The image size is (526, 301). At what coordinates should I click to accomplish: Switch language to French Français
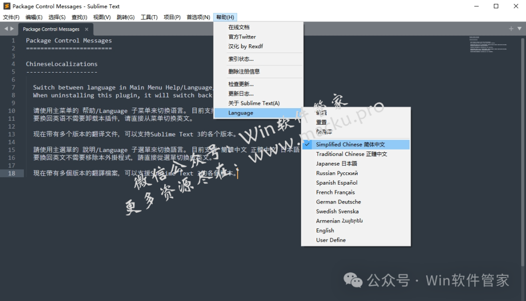pos(356,192)
